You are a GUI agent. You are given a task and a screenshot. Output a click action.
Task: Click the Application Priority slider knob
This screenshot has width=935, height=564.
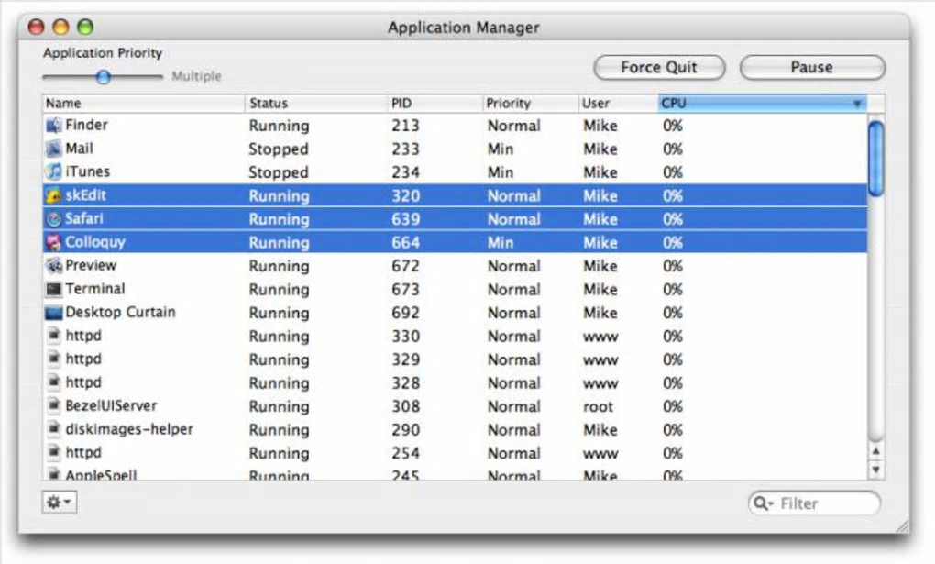coord(104,77)
